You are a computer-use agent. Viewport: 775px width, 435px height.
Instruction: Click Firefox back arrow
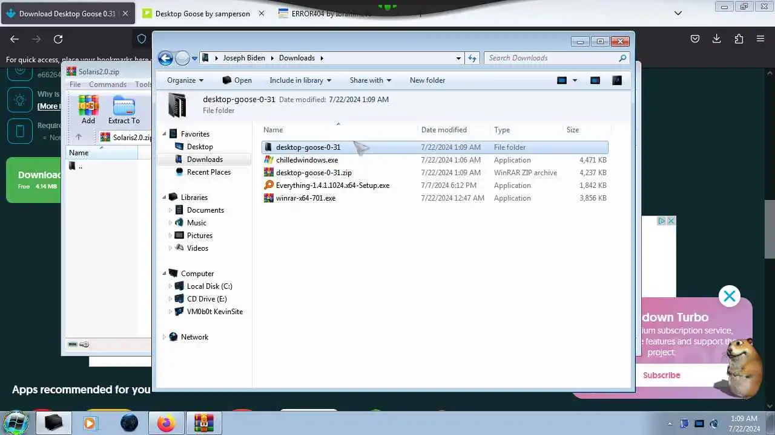point(15,39)
